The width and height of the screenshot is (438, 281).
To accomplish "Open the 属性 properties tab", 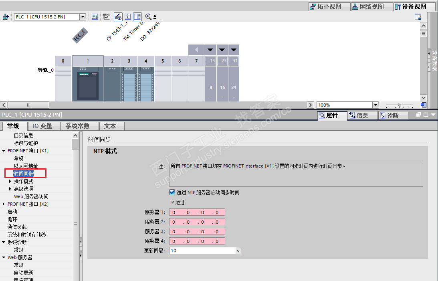I will click(332, 115).
